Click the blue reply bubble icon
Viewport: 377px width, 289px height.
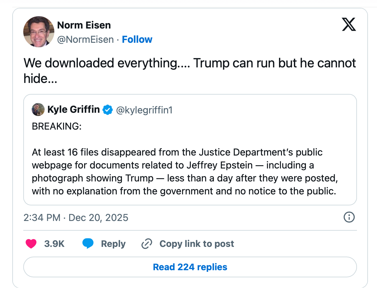tap(88, 244)
